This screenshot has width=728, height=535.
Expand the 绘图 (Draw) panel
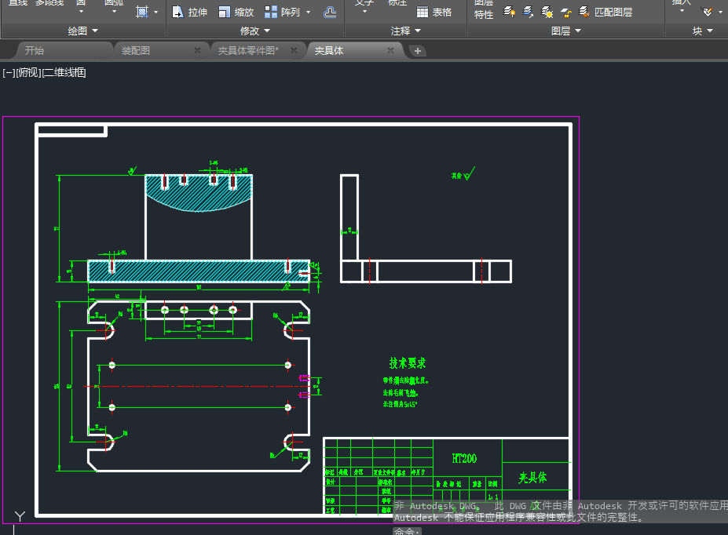point(82,31)
